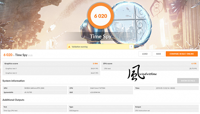
Task: Click the v2.8.6546 64 GUI version
Action: (x=95, y=92)
